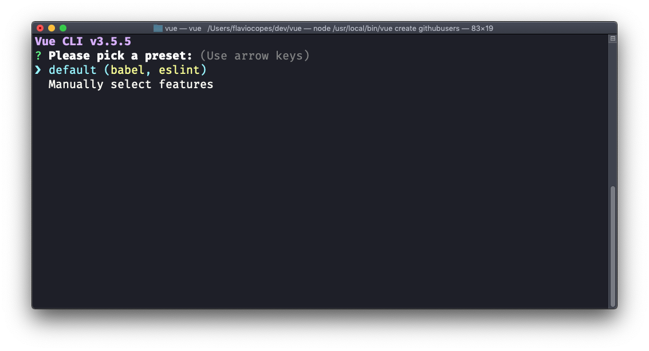Screen dimensions: 649x351
Task: Click the green question mark prompt symbol
Action: click(x=38, y=56)
